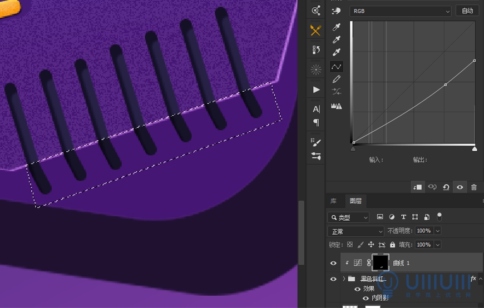Click the histogram recalculation warning icon
Viewport: 484px width, 308px height.
[336, 106]
